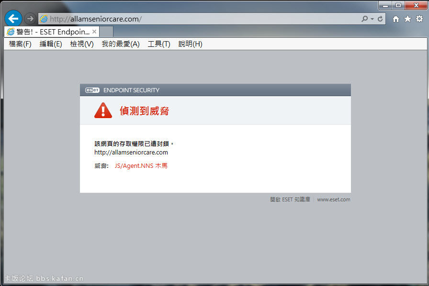Viewport: 429px width, 286px height.
Task: Click the search magnifier in address bar
Action: (364, 19)
